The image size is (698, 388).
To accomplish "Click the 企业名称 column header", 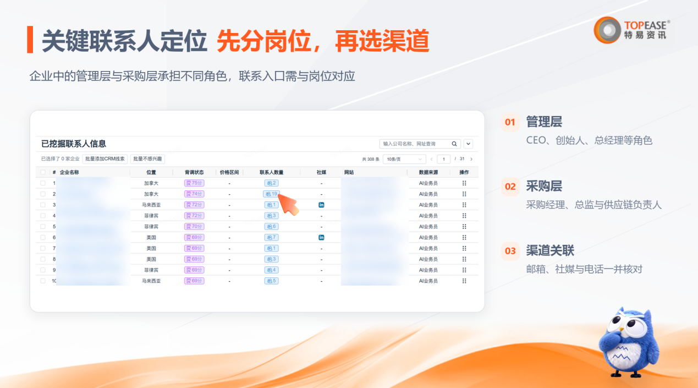I will (x=69, y=172).
